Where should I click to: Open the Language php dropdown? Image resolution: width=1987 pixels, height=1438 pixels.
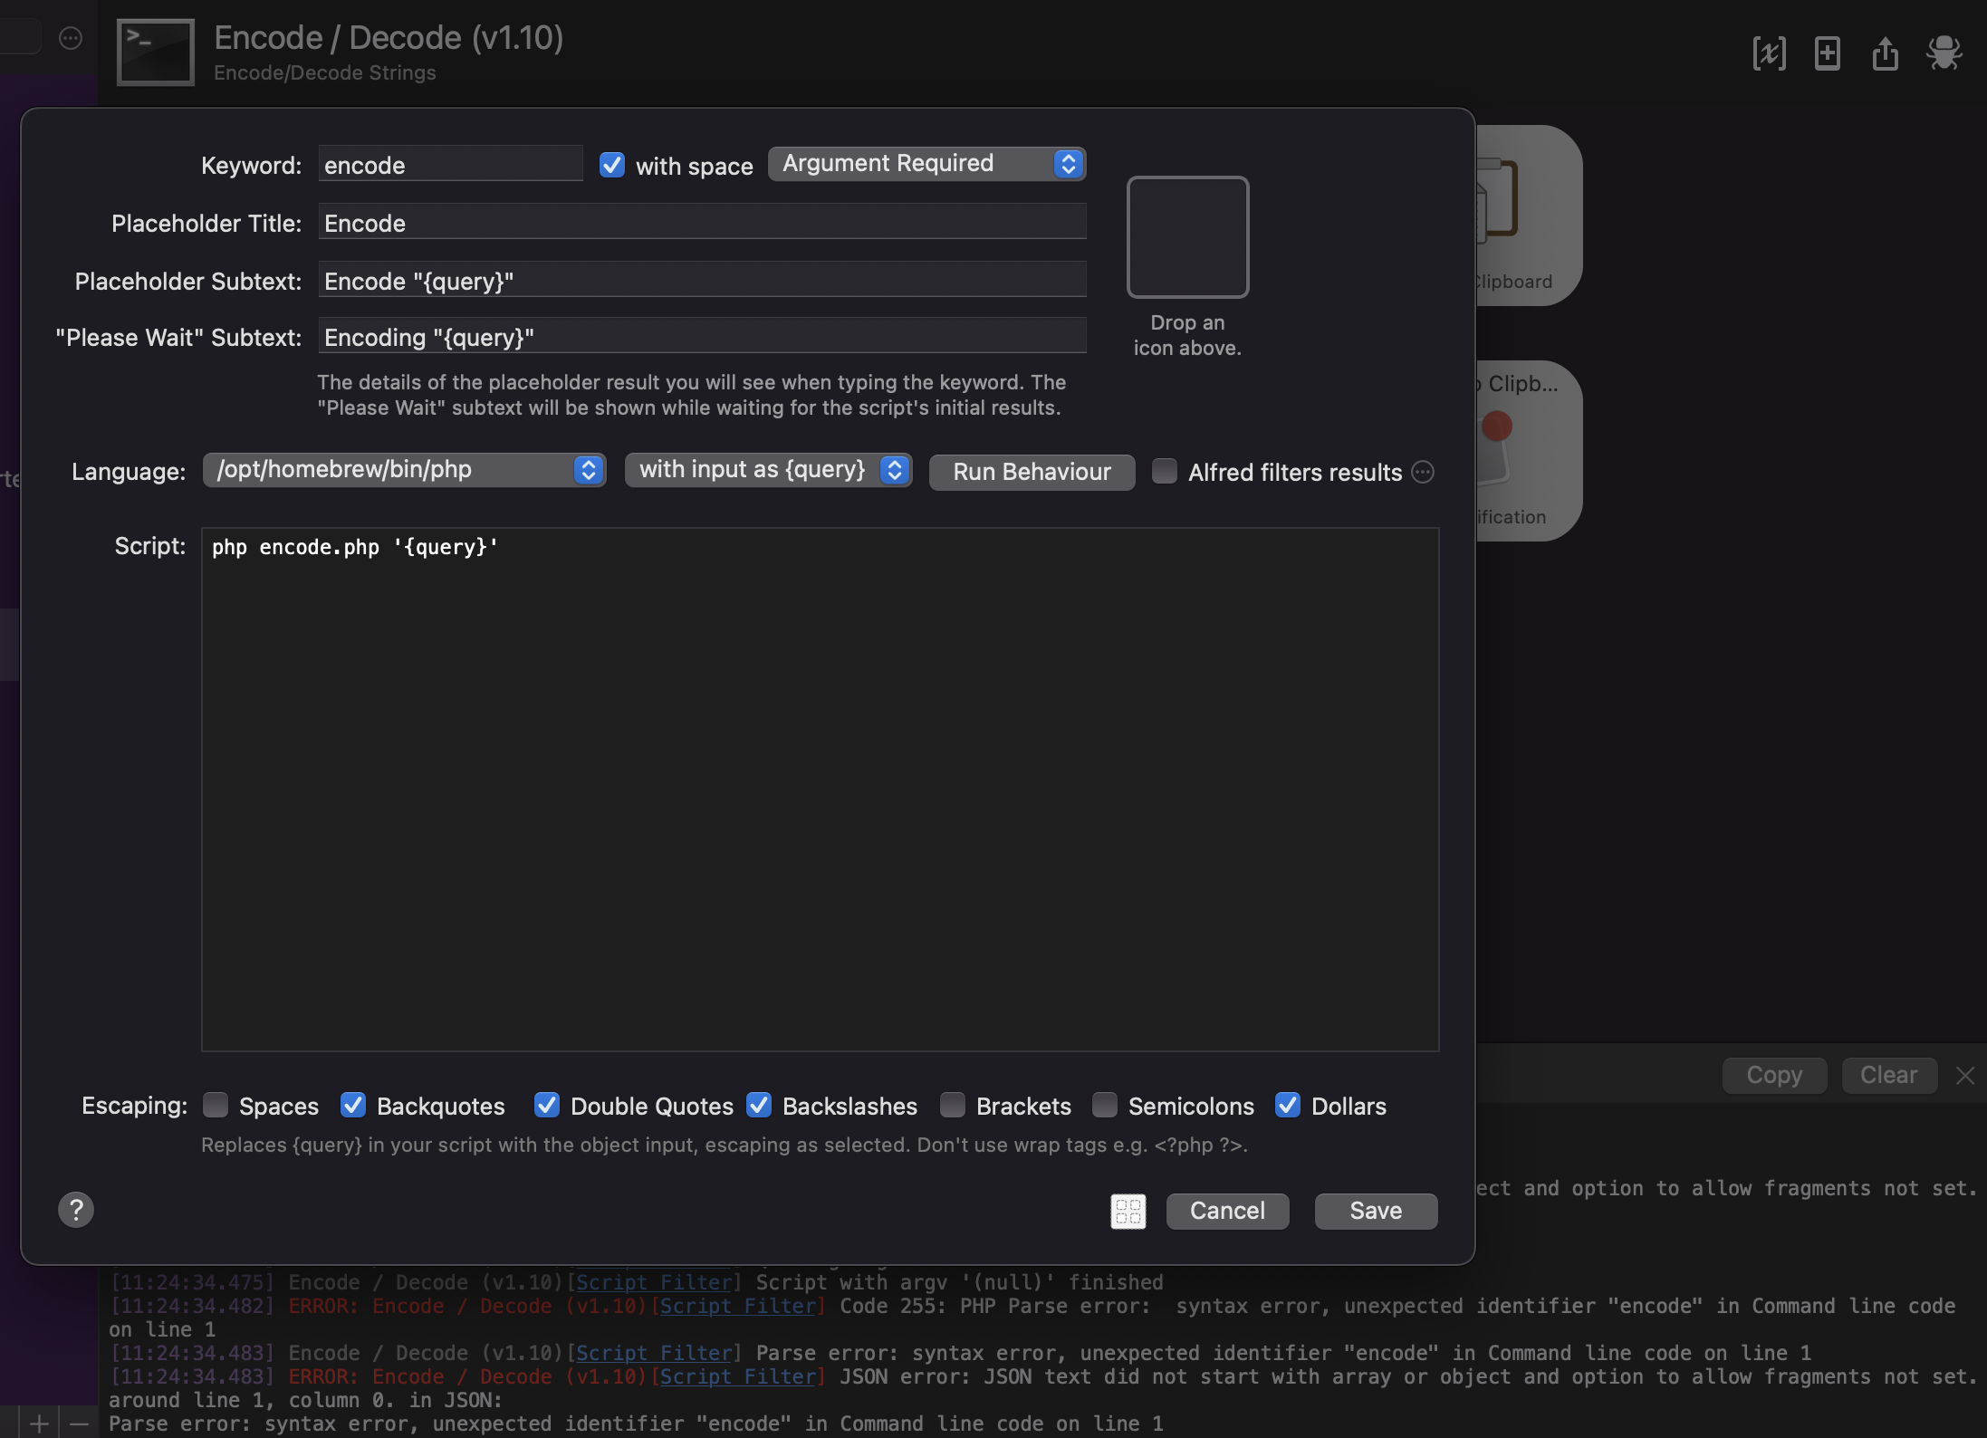click(x=404, y=470)
